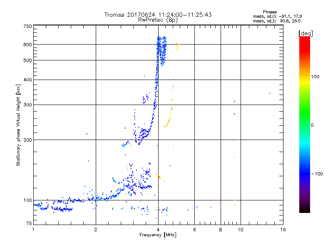
Task: Click the 'mean, sd,O: -91.1, 17.9' statistic
Action: click(x=277, y=16)
